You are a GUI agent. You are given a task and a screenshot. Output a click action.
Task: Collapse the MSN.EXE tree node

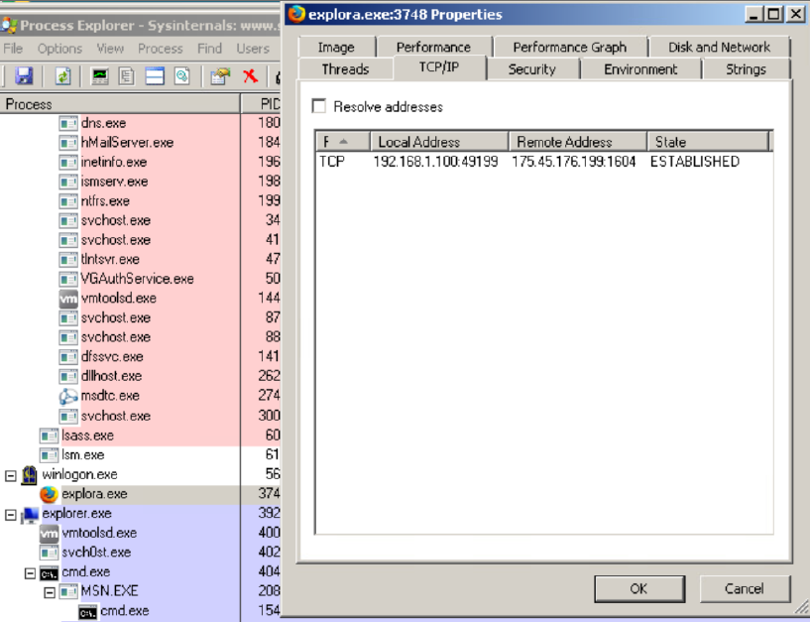(50, 592)
